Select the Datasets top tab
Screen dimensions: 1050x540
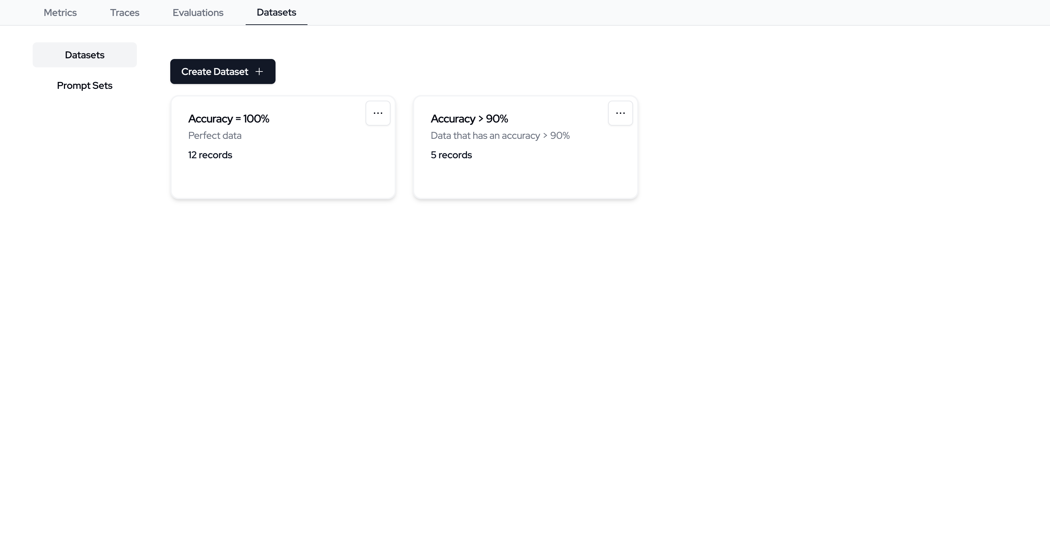[276, 12]
